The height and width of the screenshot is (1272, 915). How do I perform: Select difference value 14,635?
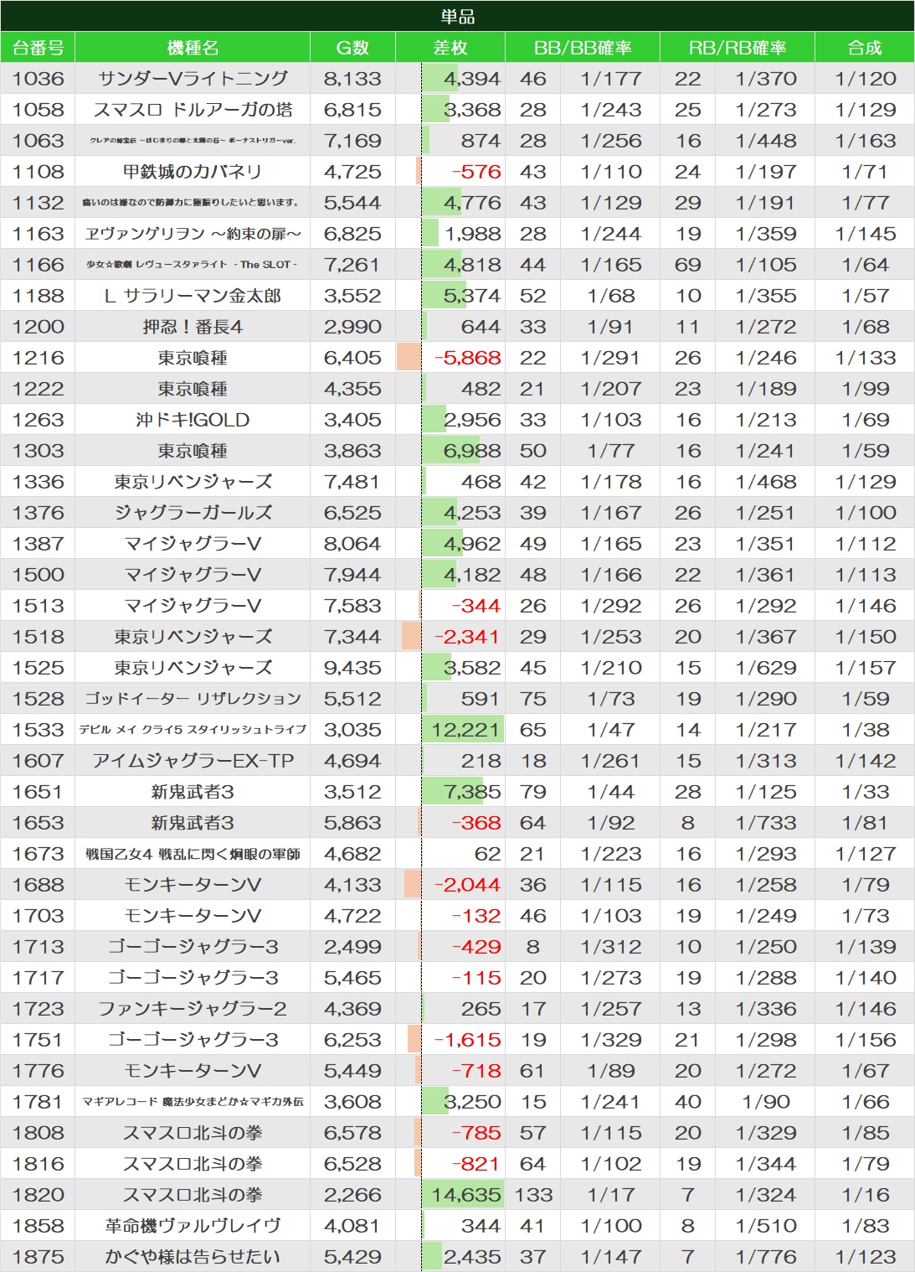tap(465, 1195)
